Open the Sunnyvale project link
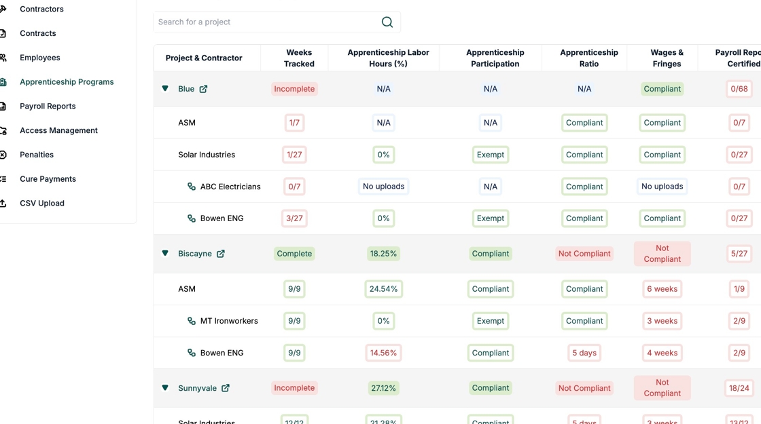 pos(197,388)
